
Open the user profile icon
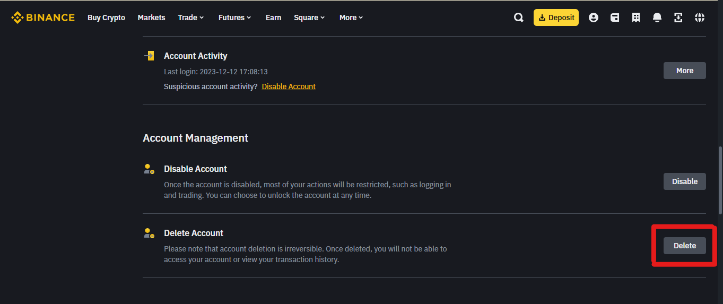(x=594, y=18)
